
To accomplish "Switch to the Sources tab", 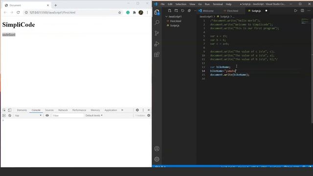I will tap(49, 110).
